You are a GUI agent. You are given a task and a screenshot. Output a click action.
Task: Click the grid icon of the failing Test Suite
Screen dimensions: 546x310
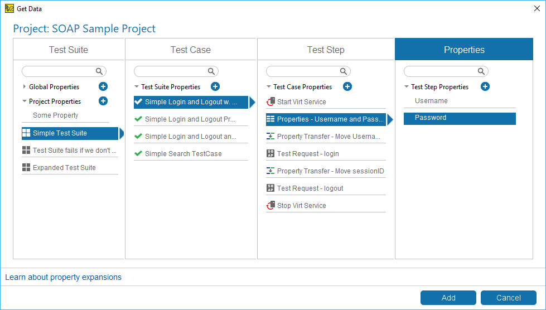(x=26, y=151)
